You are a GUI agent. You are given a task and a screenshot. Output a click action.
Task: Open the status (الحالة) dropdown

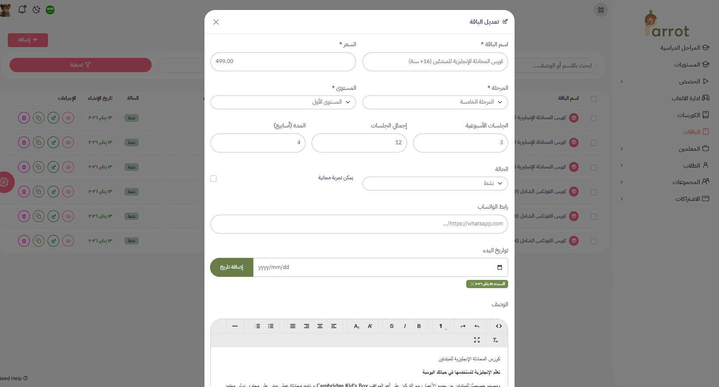[435, 184]
